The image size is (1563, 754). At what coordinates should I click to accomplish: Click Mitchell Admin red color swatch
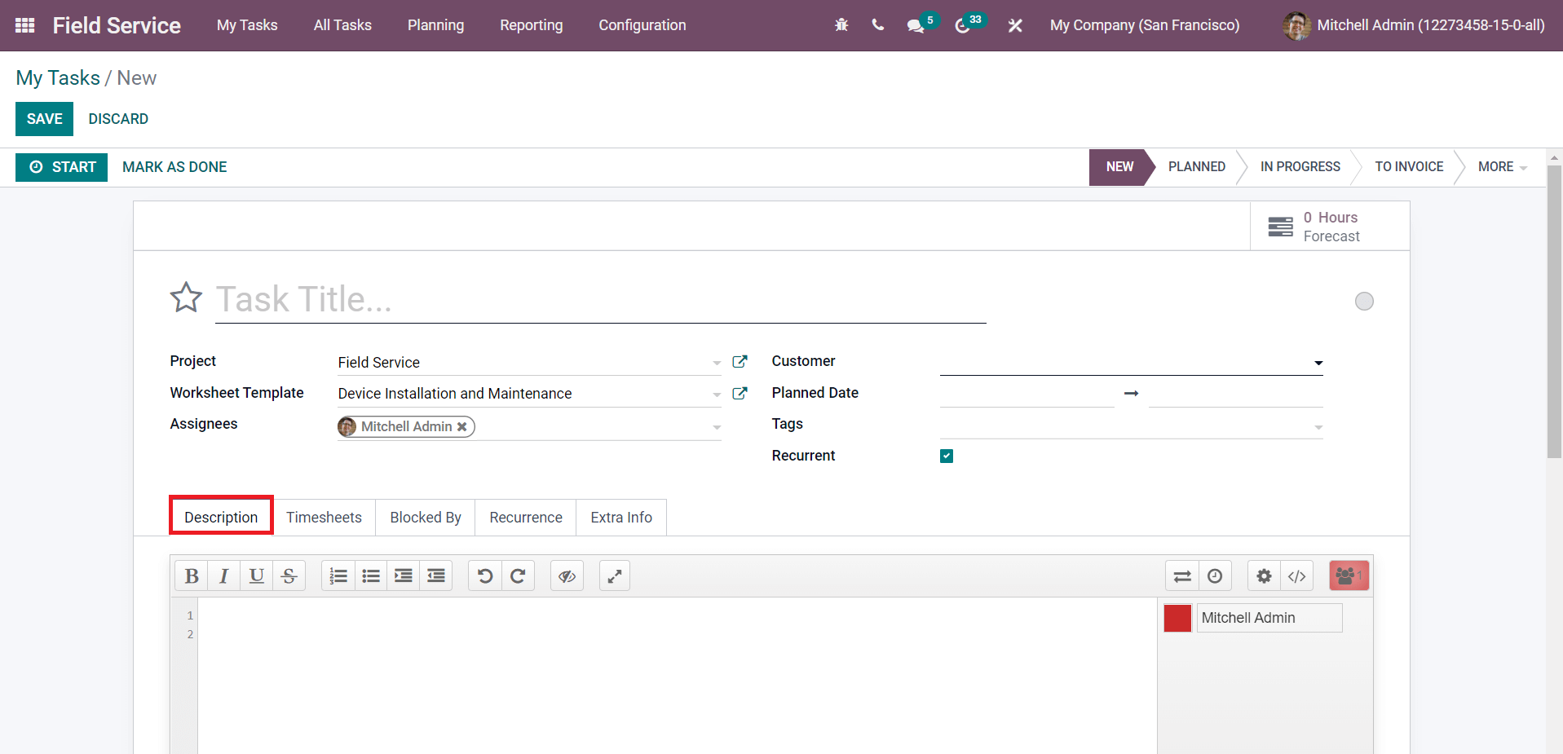click(x=1177, y=618)
